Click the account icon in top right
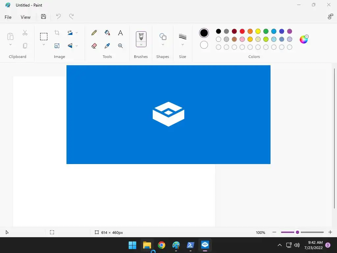Viewport: 337px width, 253px height. (330, 16)
